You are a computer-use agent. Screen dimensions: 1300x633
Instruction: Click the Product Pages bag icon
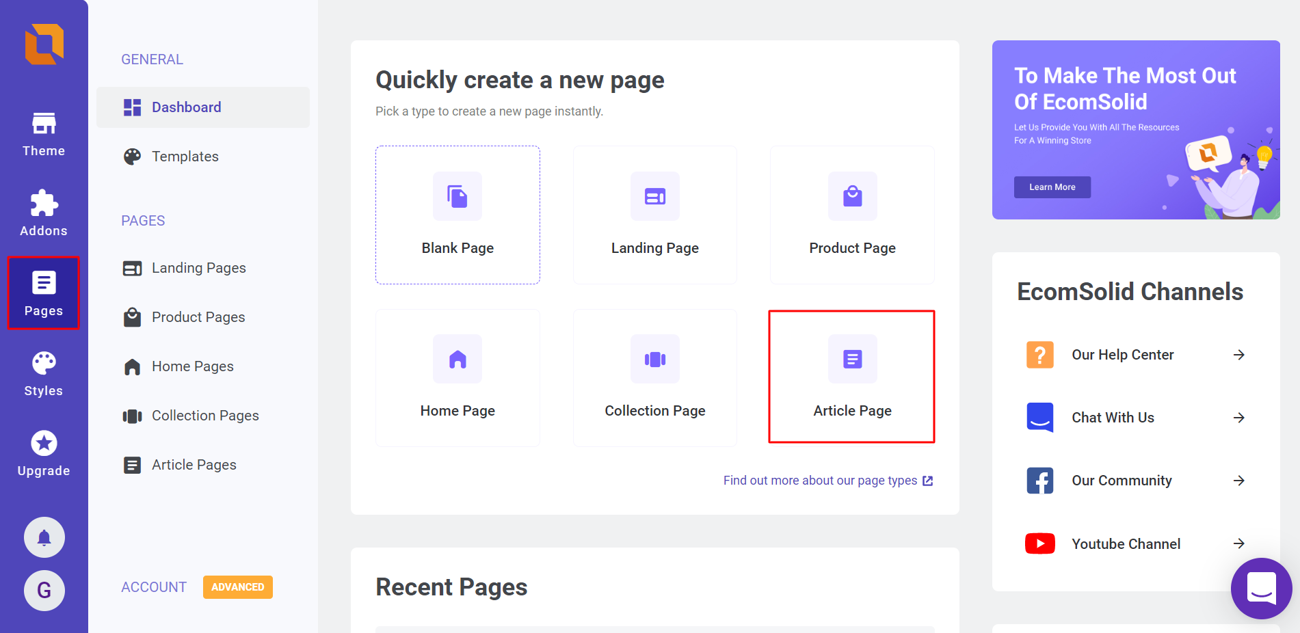[132, 317]
